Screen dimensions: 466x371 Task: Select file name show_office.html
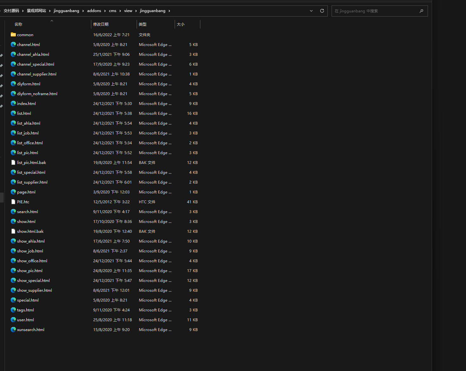pos(32,261)
